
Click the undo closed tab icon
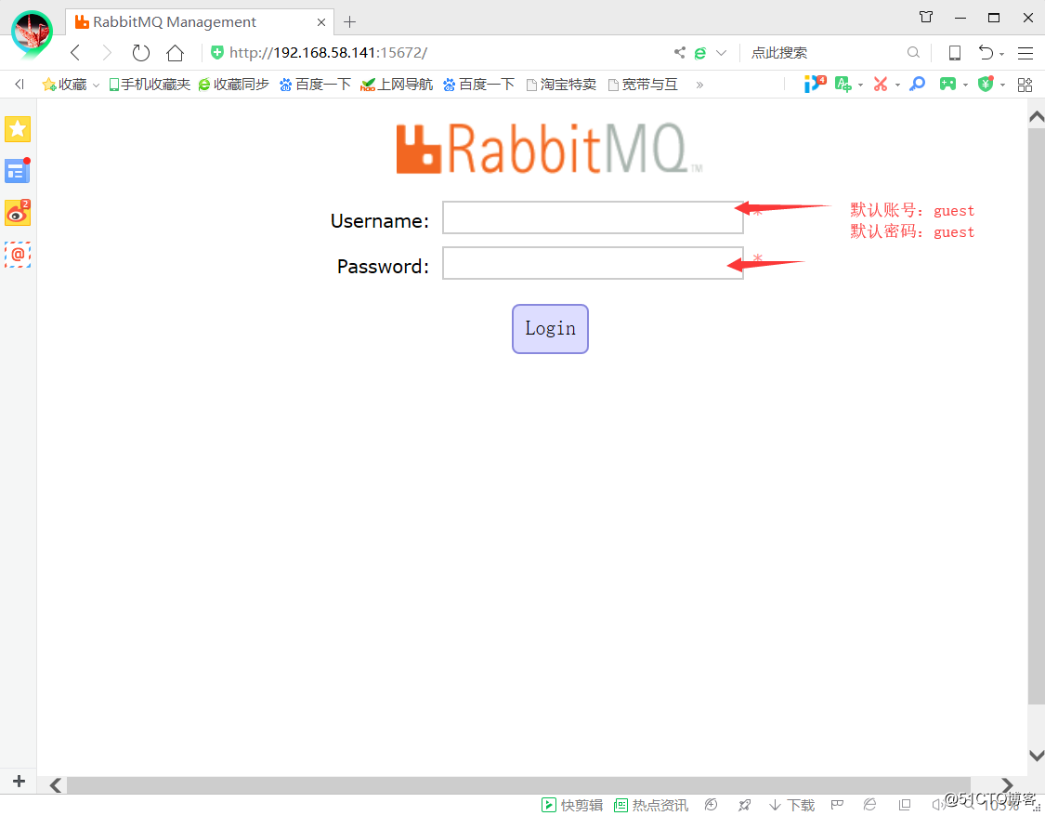click(986, 53)
